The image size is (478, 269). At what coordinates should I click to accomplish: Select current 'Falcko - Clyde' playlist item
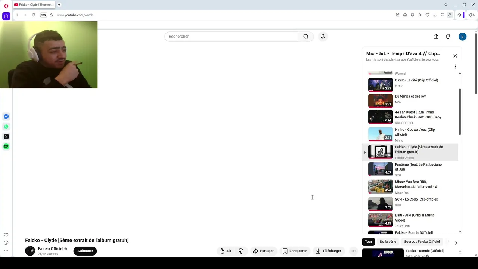click(x=410, y=152)
